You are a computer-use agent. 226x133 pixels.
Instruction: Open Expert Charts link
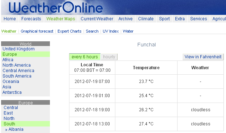69,31
